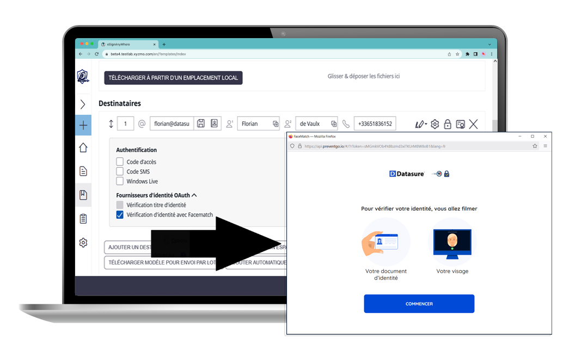Expand the sidebar with the chevron arrow
This screenshot has width=563, height=339.
coord(83,104)
